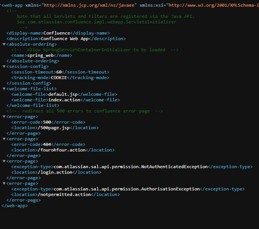This screenshot has height=229, width=259.
Task: Click the closing </welcome-file-list> tag
Action: tap(33, 105)
